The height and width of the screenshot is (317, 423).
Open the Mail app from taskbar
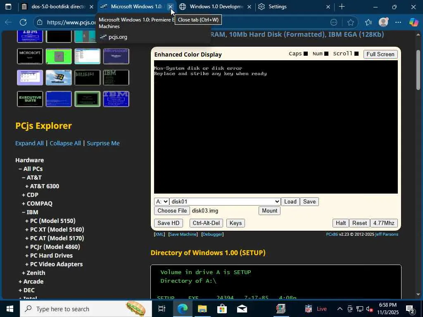tap(242, 309)
